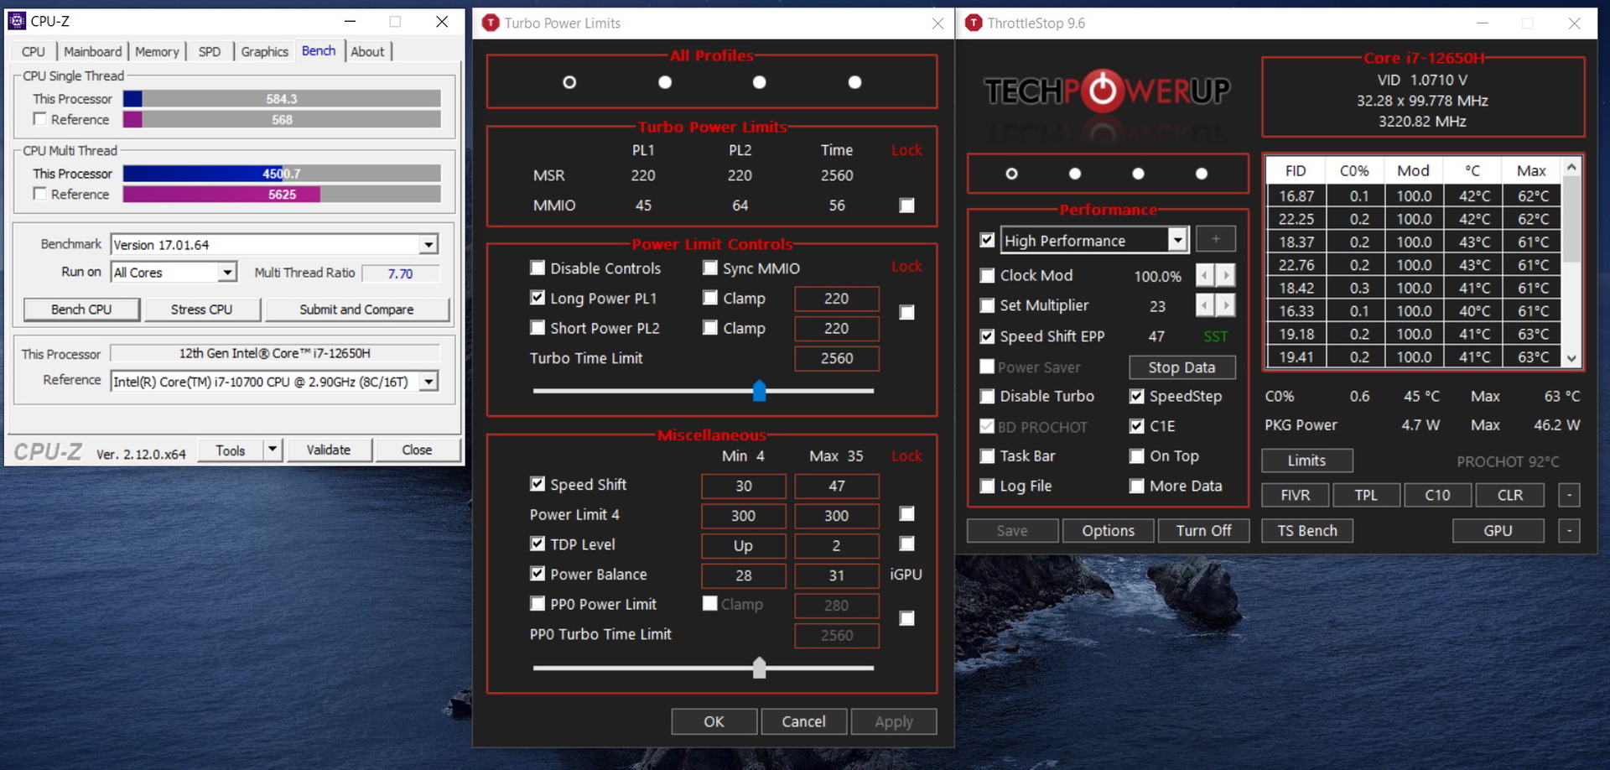Check the MMIO lock checkbox
1610x770 pixels.
(x=906, y=206)
